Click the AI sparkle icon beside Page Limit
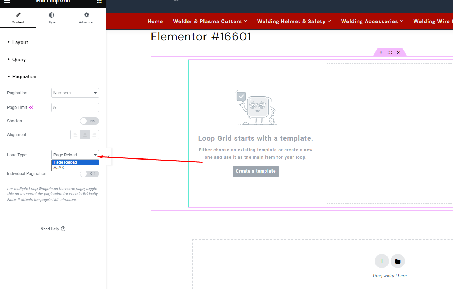This screenshot has height=289, width=453. 31,108
